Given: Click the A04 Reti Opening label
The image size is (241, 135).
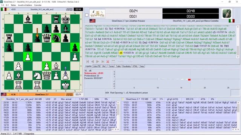Looking at the screenshot, I should tap(127, 93).
